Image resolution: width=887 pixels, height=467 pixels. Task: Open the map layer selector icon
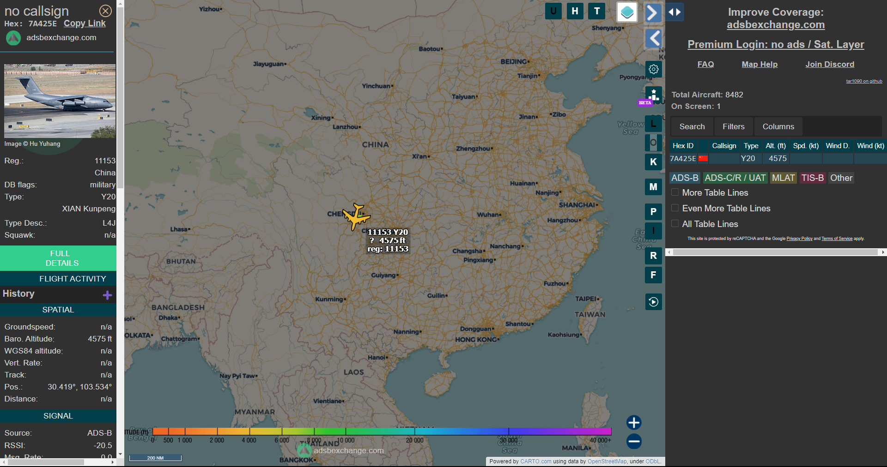point(627,12)
